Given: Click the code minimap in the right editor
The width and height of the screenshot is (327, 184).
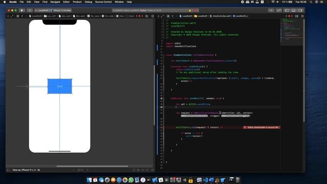Looking at the screenshot, I should (292, 32).
